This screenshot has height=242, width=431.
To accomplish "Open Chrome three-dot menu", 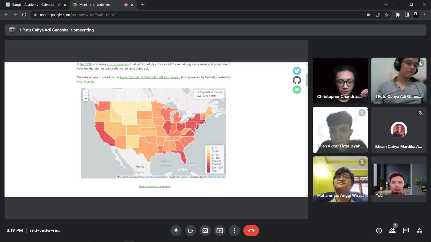I will click(x=425, y=15).
